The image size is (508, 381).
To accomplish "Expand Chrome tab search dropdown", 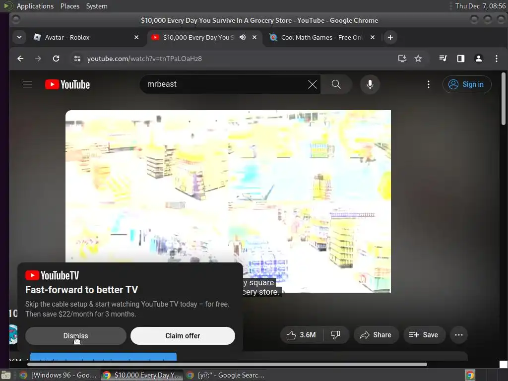I will 19,37.
